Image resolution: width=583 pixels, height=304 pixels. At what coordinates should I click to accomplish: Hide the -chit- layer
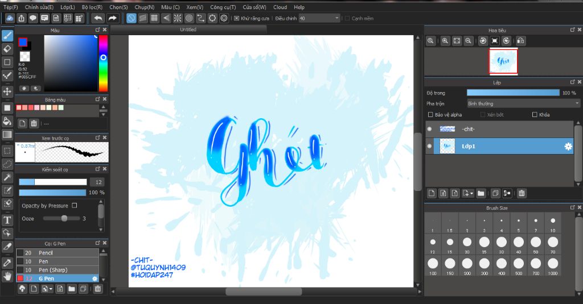pos(429,129)
